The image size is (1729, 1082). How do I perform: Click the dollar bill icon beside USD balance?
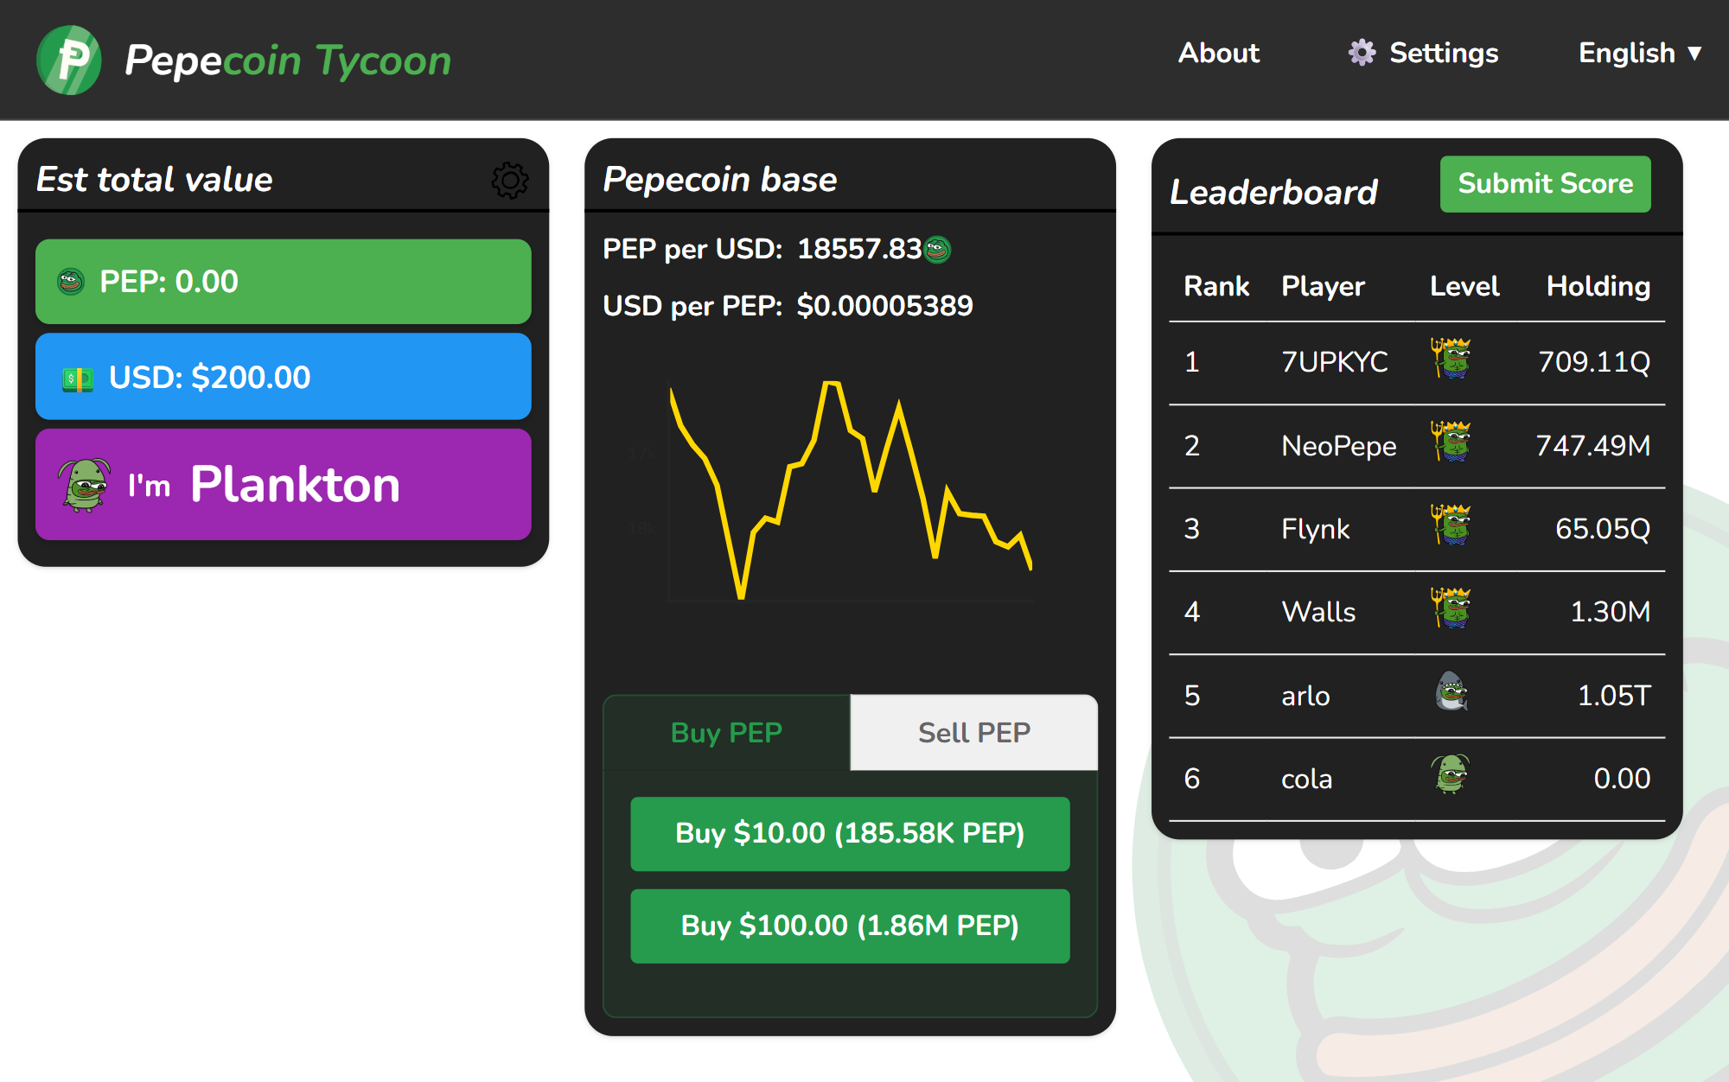coord(78,379)
